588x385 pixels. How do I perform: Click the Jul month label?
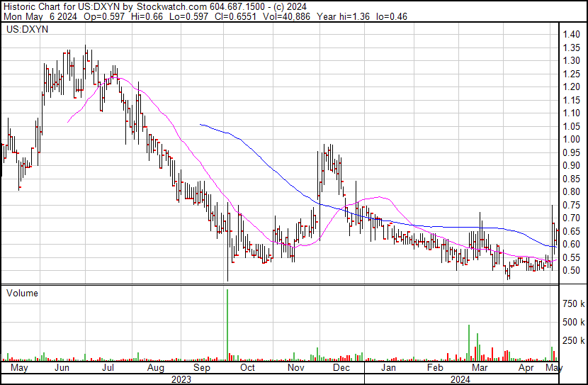click(108, 367)
